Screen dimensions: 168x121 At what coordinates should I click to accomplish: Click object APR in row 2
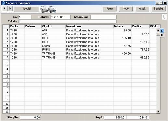coord(45,34)
